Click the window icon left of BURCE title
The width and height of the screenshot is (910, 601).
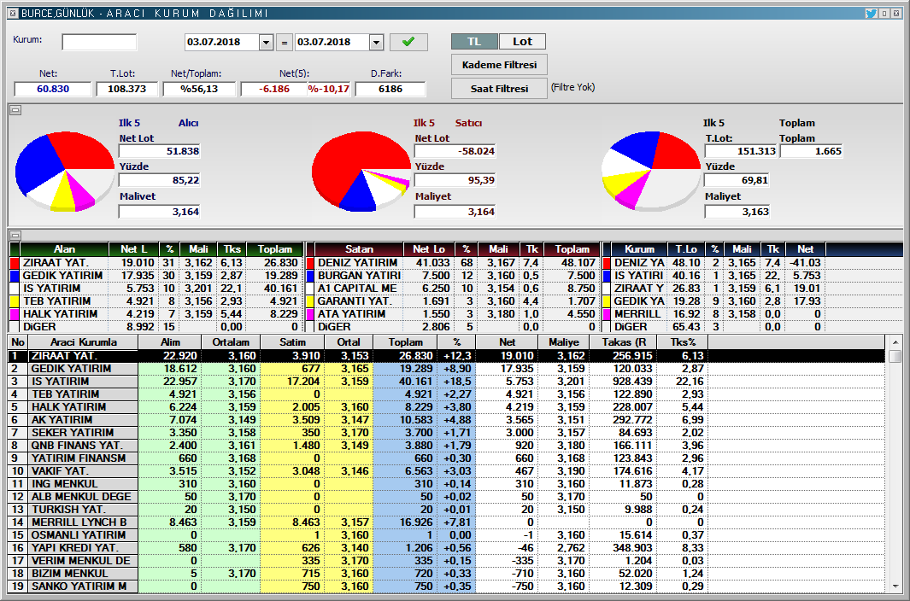tap(13, 13)
